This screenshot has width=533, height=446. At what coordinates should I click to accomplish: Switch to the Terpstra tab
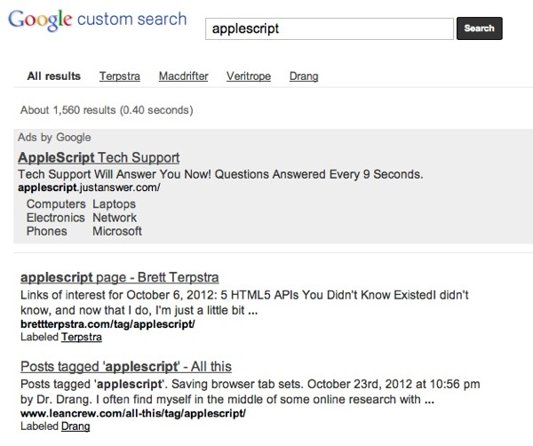pos(120,76)
